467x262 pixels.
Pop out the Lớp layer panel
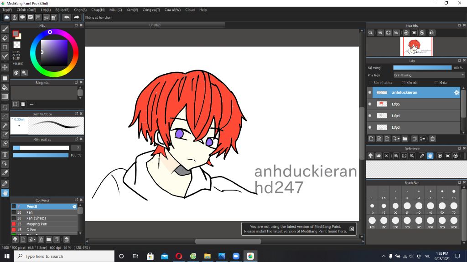pos(460,60)
